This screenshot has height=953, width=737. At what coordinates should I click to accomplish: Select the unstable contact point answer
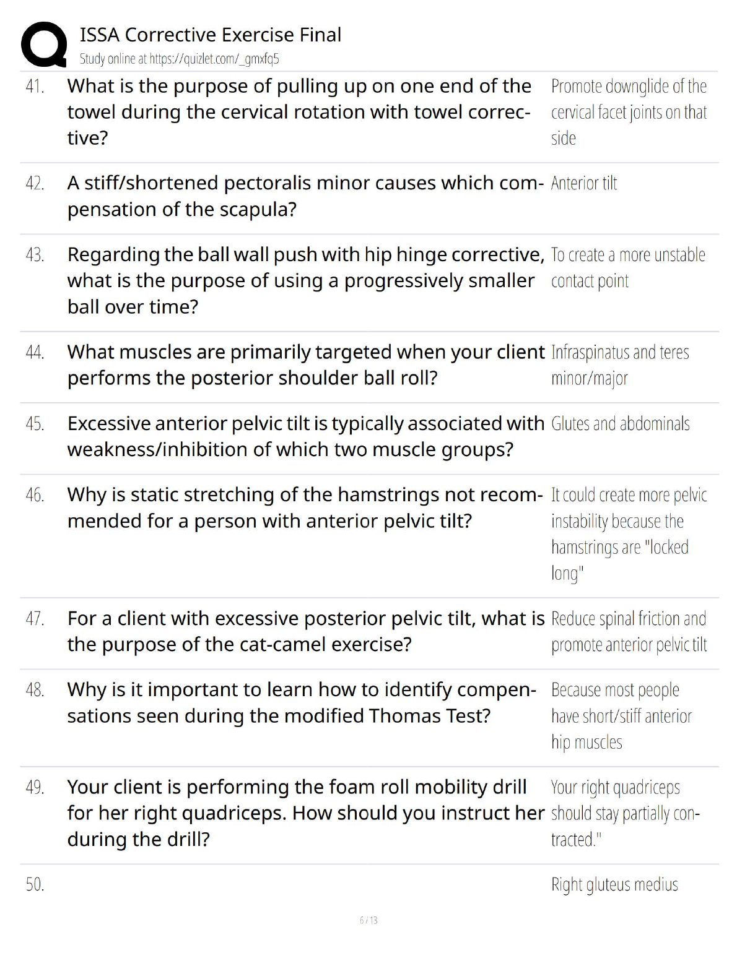[x=628, y=267]
